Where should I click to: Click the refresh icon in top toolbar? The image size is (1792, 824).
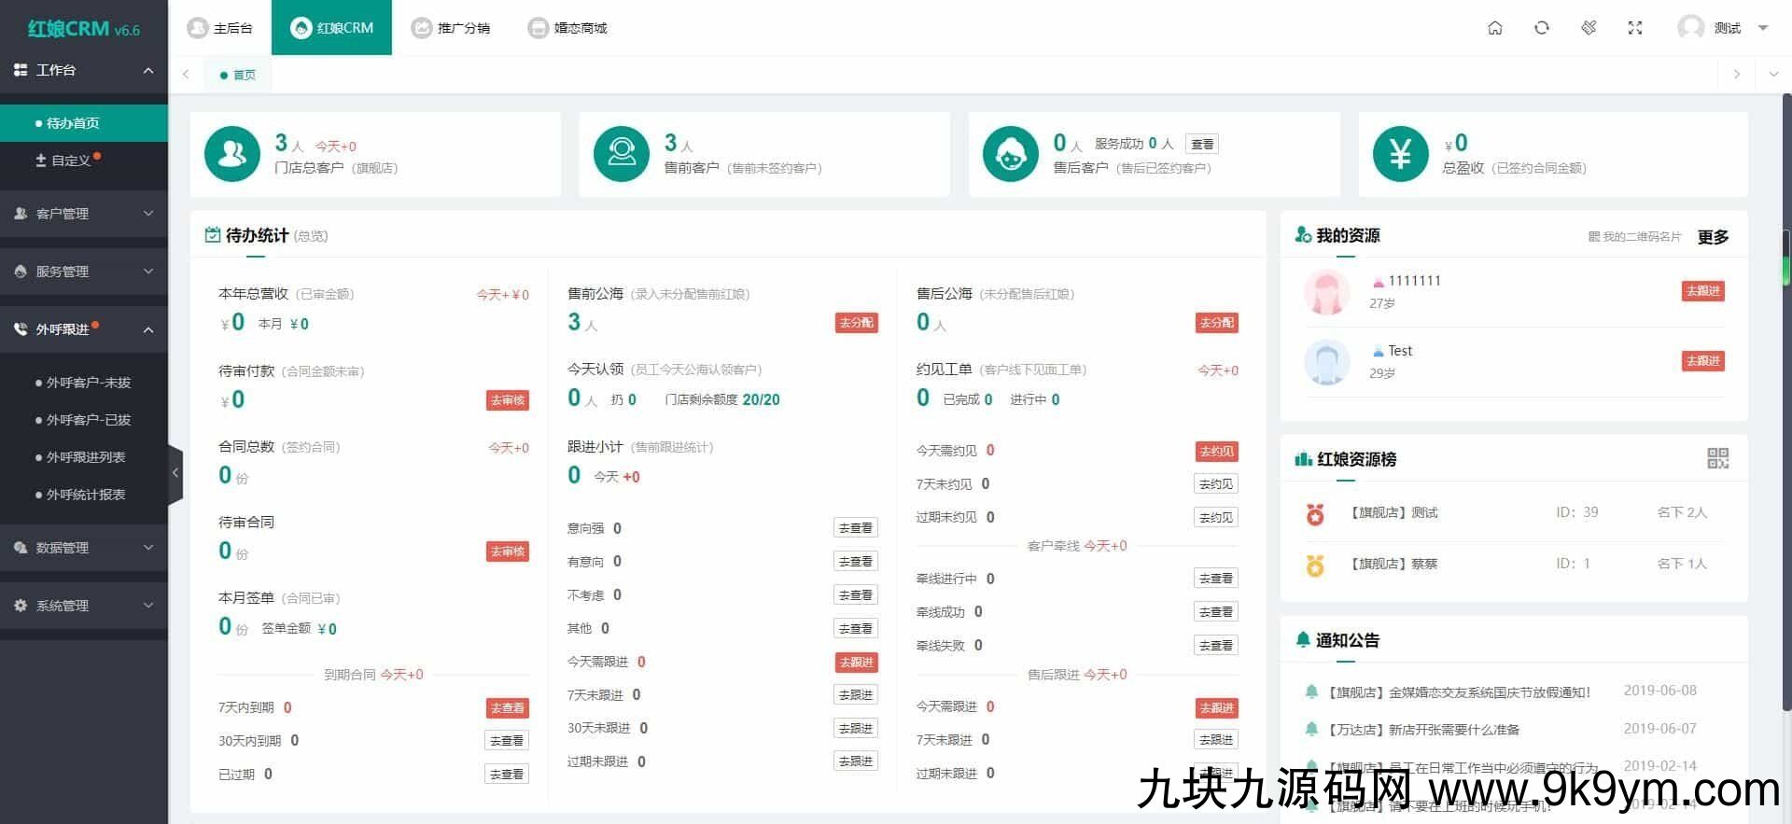tap(1541, 28)
